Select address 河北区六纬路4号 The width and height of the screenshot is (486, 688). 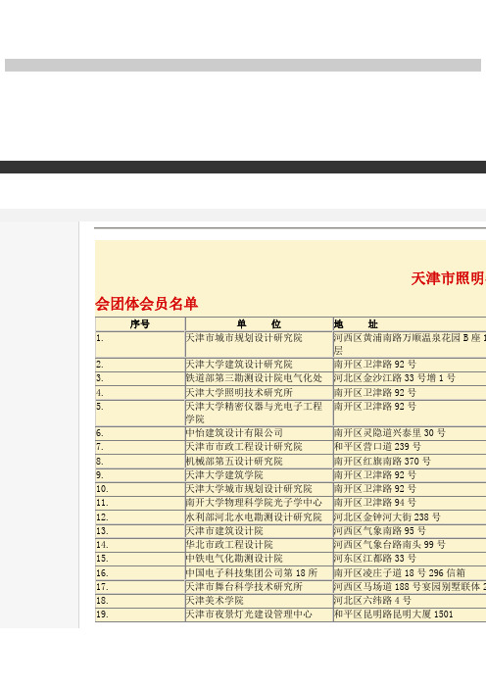pos(373,600)
